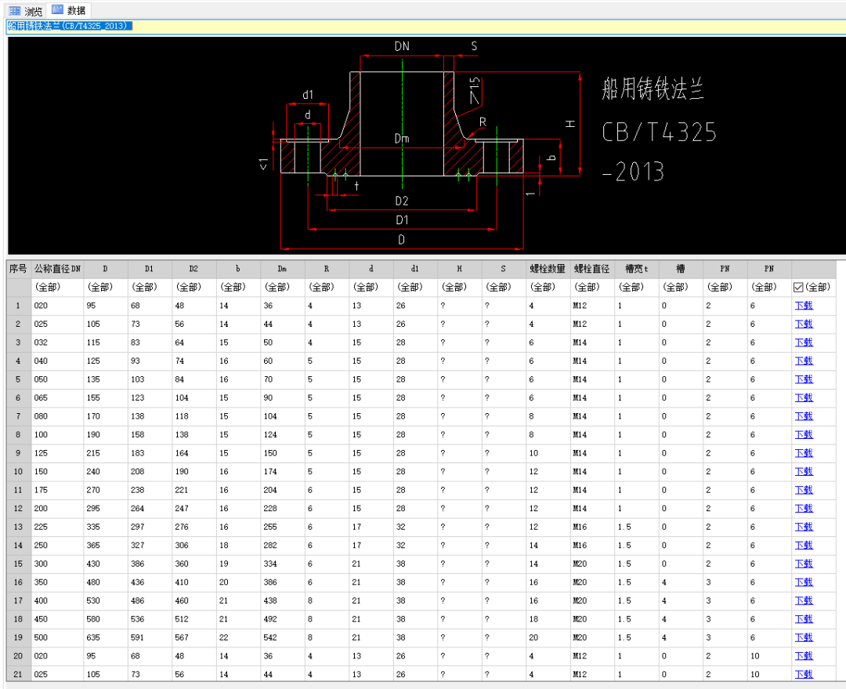Click the 下载 link in row 1
This screenshot has height=689, width=846.
[804, 305]
